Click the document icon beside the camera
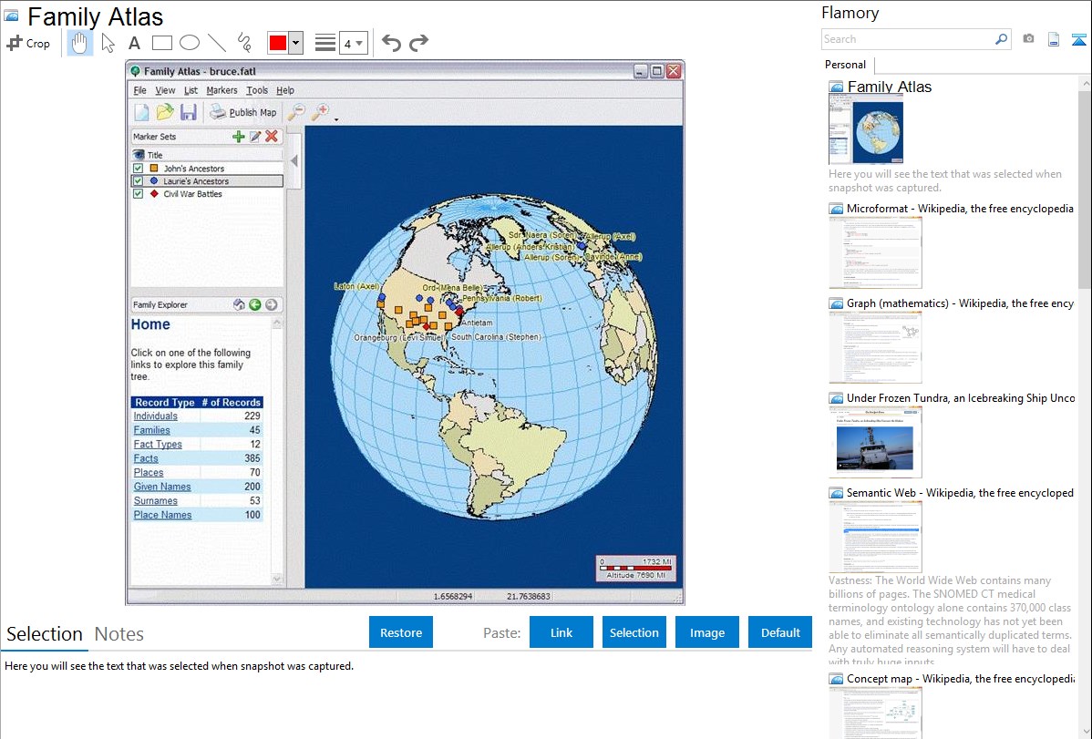The width and height of the screenshot is (1092, 739). [x=1054, y=39]
